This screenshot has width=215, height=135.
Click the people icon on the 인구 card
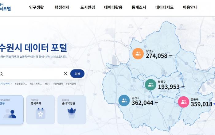[10, 114]
